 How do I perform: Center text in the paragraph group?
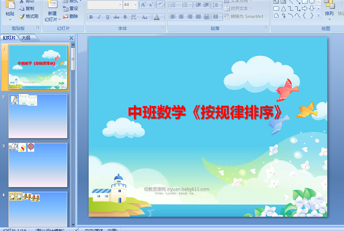[181, 17]
